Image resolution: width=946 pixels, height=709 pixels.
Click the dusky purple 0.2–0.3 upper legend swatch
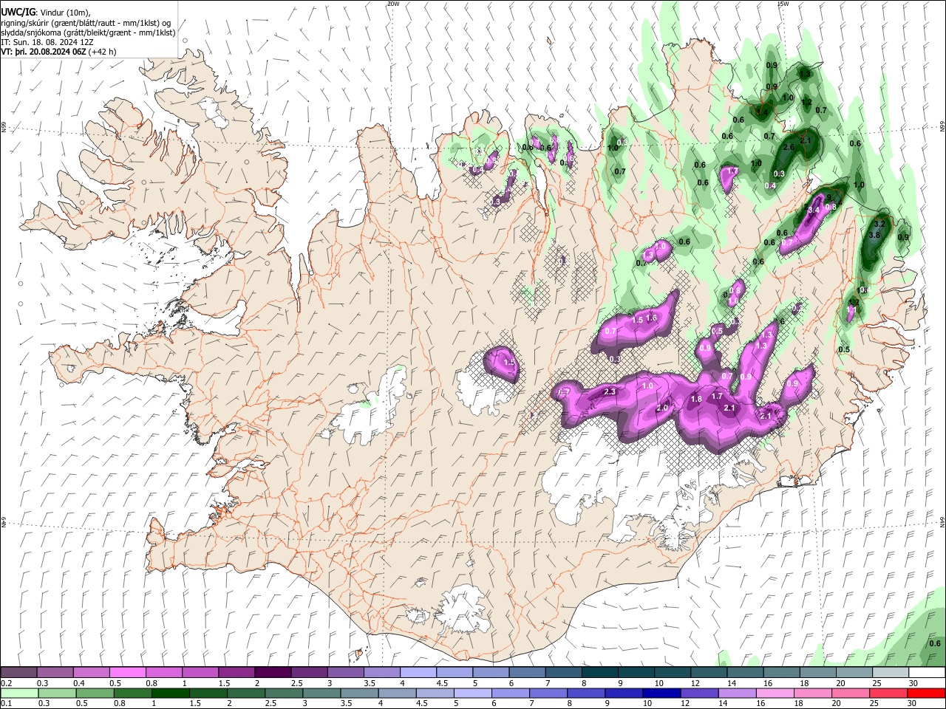(x=18, y=673)
